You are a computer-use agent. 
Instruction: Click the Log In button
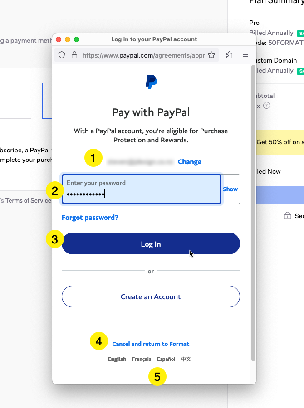pos(151,243)
